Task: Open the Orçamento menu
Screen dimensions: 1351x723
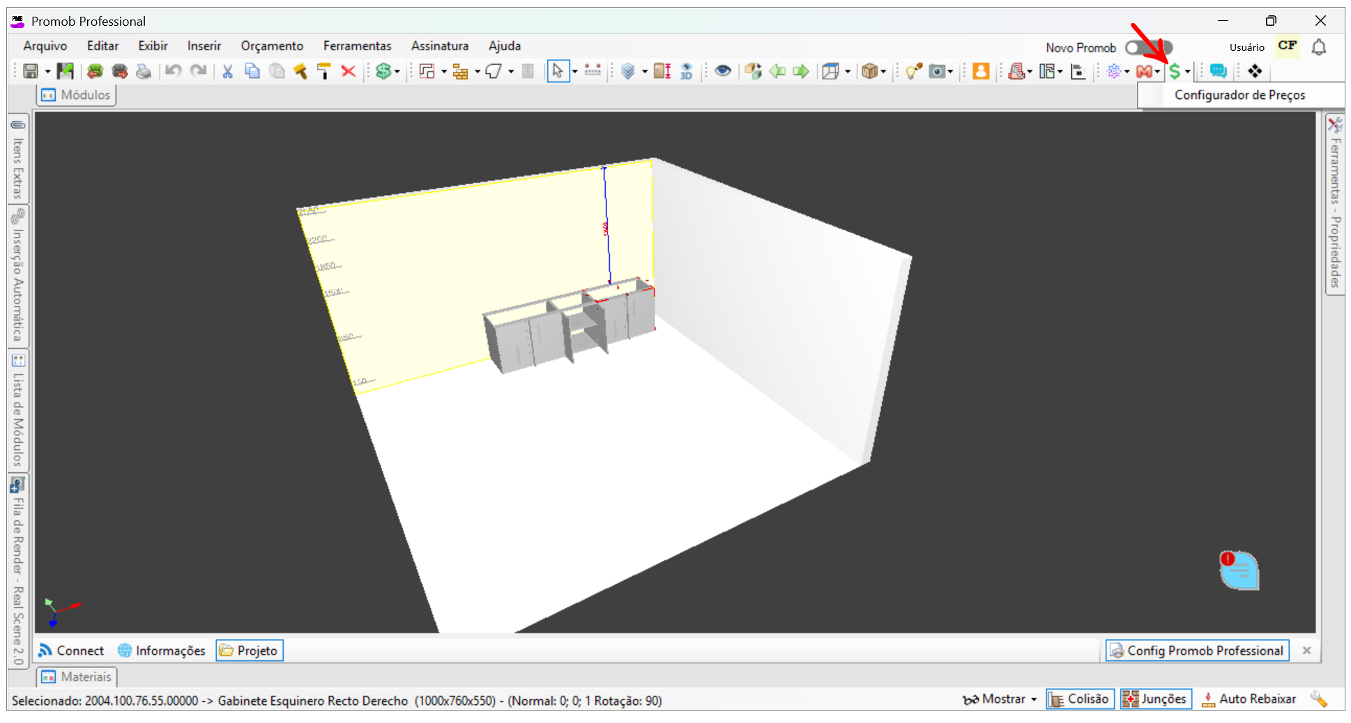Action: click(272, 46)
